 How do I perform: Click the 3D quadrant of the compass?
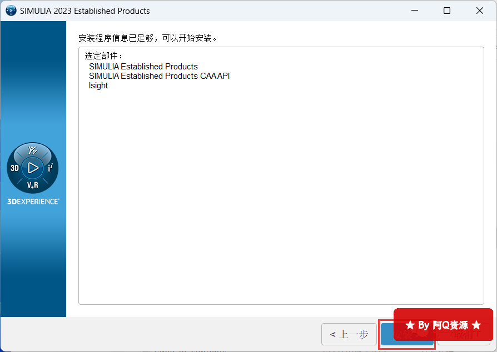coord(16,168)
